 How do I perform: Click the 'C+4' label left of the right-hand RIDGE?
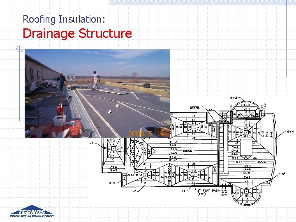[x=239, y=162]
